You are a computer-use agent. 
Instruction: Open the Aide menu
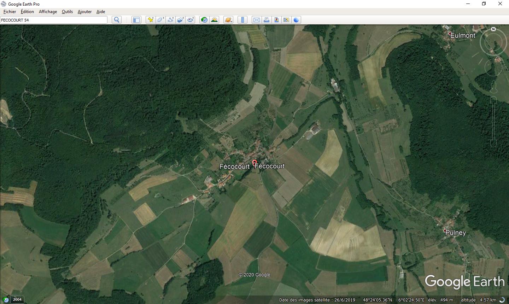coord(101,12)
